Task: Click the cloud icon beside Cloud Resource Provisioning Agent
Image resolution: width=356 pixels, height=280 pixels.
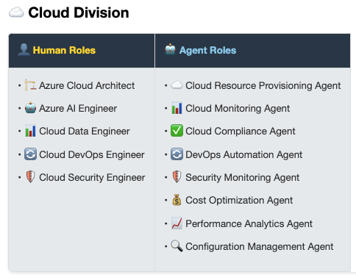Action: 177,85
